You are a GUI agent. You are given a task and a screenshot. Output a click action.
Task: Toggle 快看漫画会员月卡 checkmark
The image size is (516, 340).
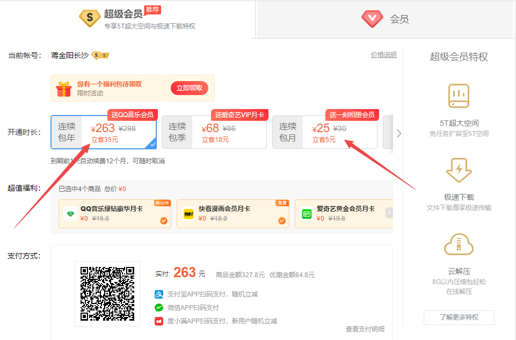(x=282, y=221)
